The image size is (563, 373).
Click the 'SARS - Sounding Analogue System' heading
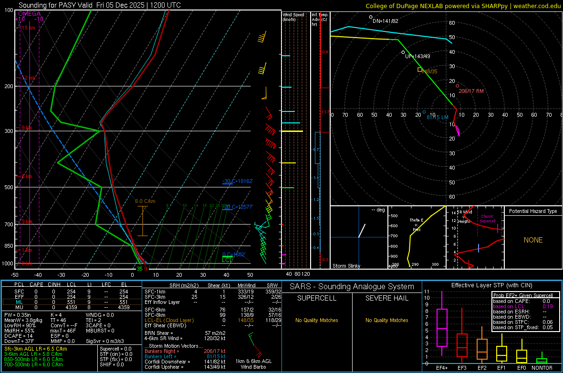(352, 287)
